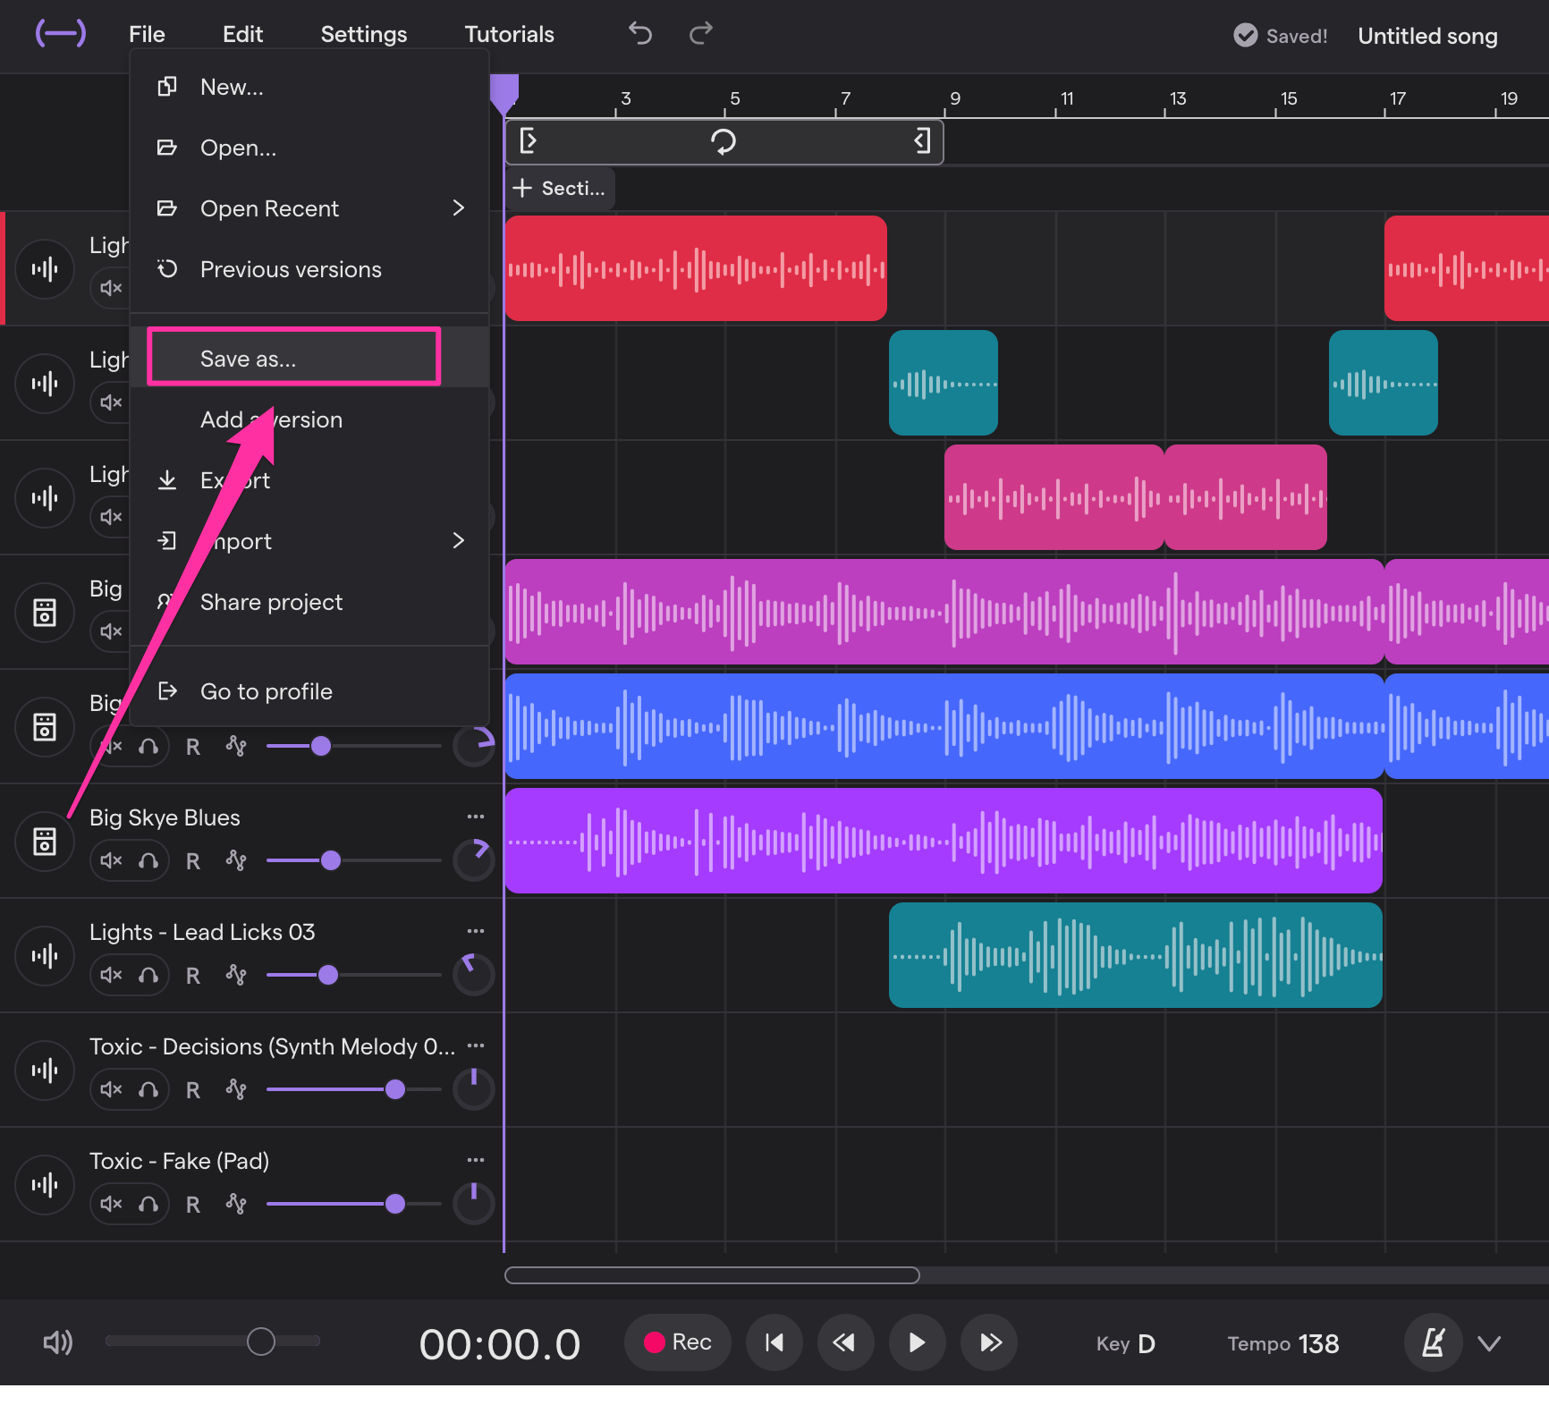Enable headphone monitoring on Big Skye Blues
Screen dimensions: 1549x1422
tap(150, 859)
